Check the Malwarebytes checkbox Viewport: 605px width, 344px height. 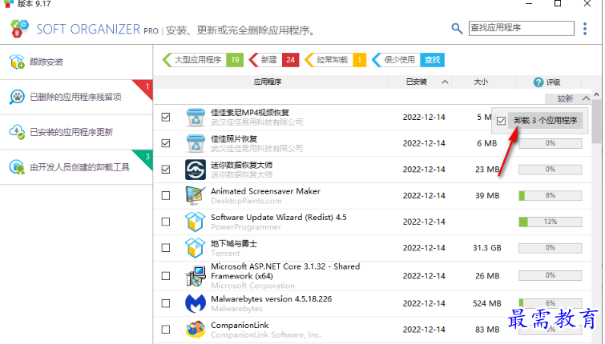[x=166, y=303]
